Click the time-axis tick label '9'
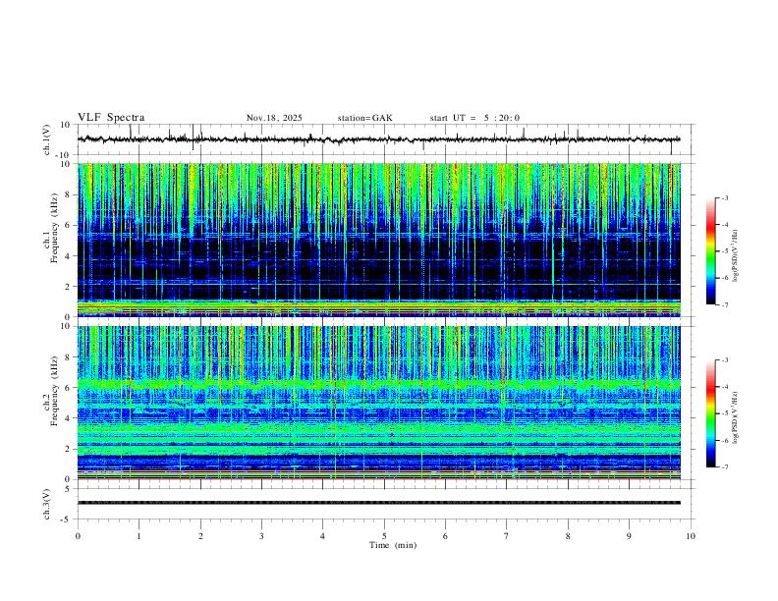The width and height of the screenshot is (778, 601). click(629, 536)
